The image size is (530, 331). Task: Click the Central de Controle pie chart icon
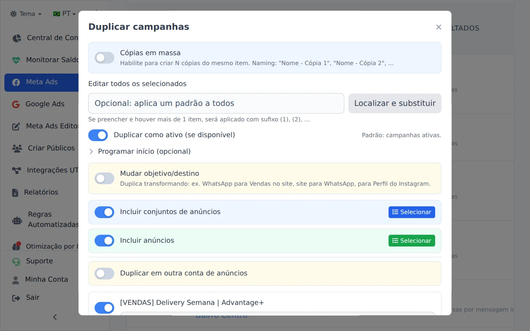coord(17,38)
